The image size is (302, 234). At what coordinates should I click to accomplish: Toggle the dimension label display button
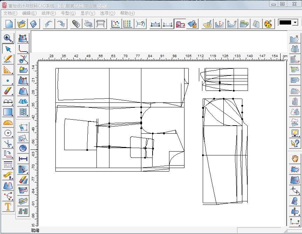tap(155, 24)
